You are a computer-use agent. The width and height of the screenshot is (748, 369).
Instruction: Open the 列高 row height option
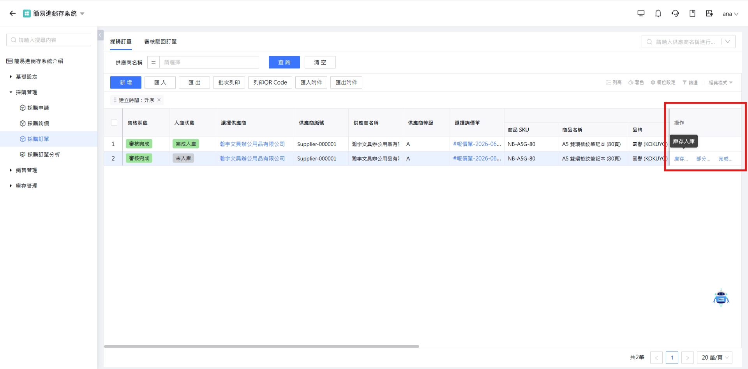click(614, 83)
